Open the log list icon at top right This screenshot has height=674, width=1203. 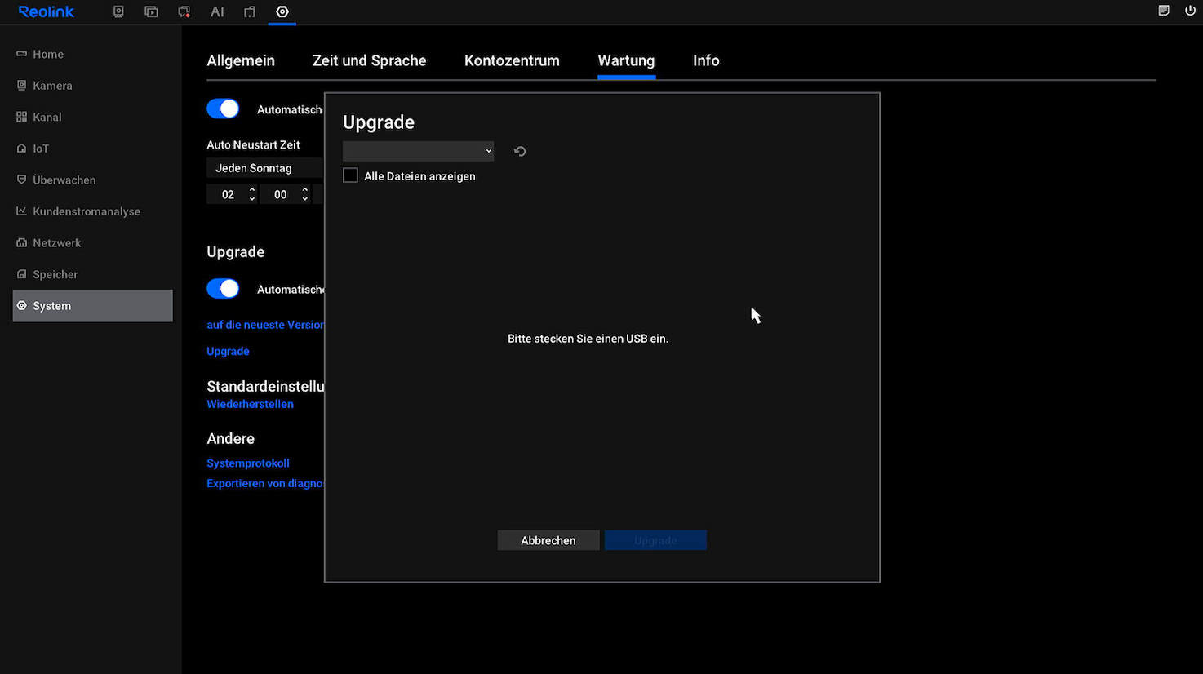(1164, 11)
